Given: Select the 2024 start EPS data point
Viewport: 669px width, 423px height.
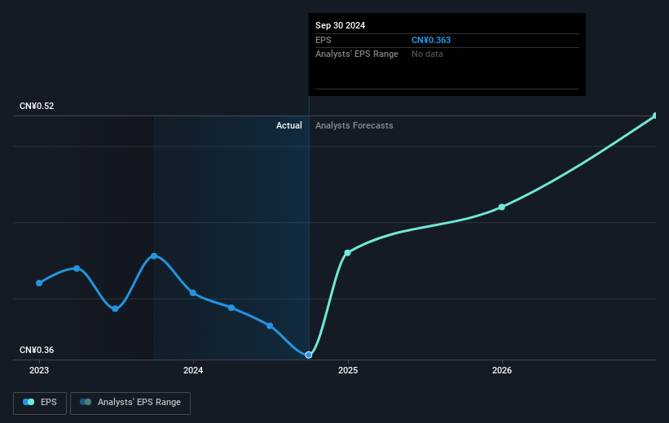Looking at the screenshot, I should [193, 293].
